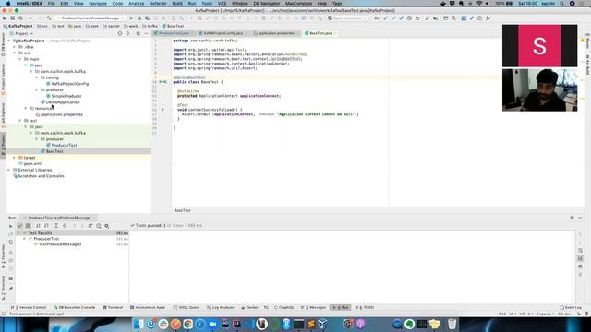Open Run panel settings gear on right
The height and width of the screenshot is (332, 591).
point(573,218)
